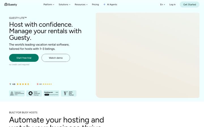Click the 2025 Preferred Partner Expedia badge
Image resolution: width=204 pixels, height=127 pixels.
tap(34, 93)
